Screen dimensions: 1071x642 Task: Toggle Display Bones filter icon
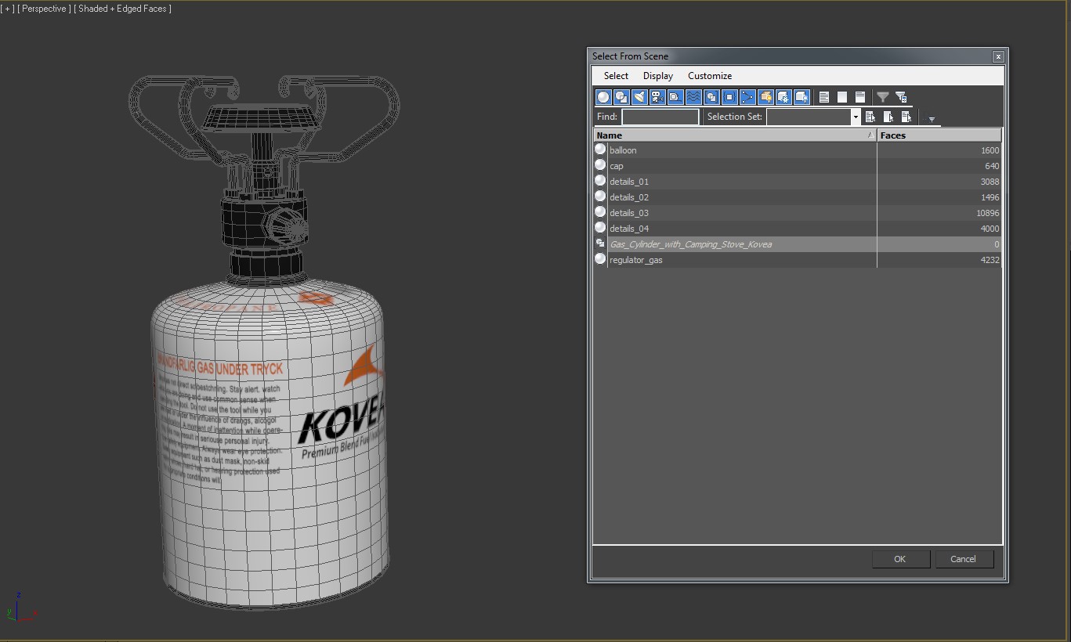click(x=747, y=97)
